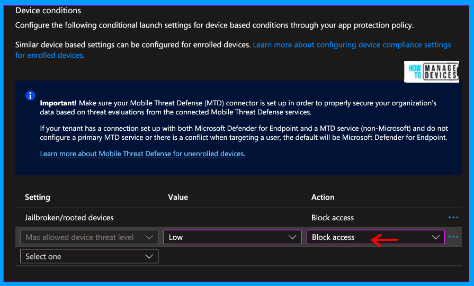Open Learn more about Mobile Threat Defense link
Viewport: 474px width, 286px height.
coord(142,154)
